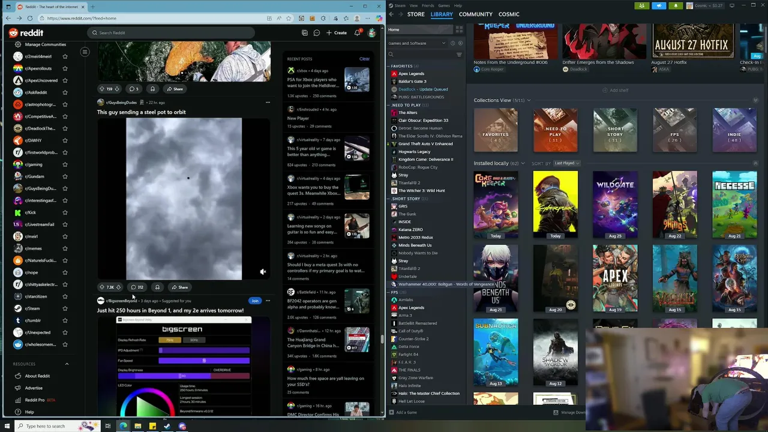
Task: Give award on steel pot post
Action: 157,287
